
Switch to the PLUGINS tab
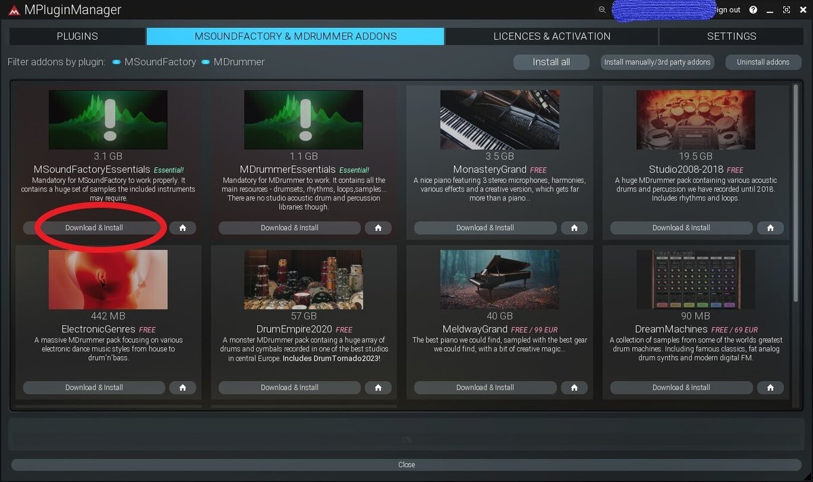coord(77,36)
